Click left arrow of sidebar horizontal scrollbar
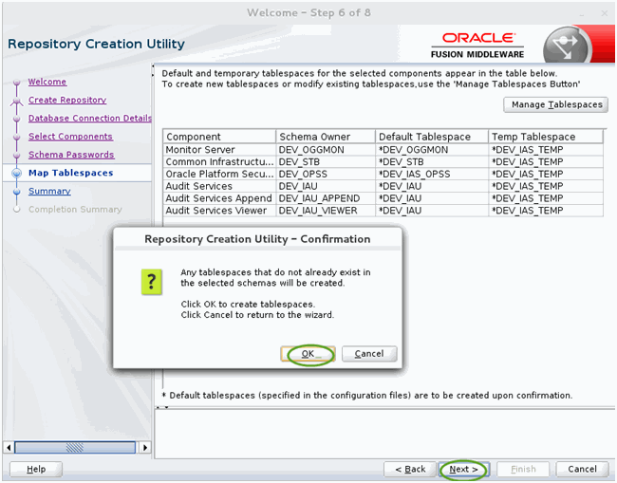 9,448
